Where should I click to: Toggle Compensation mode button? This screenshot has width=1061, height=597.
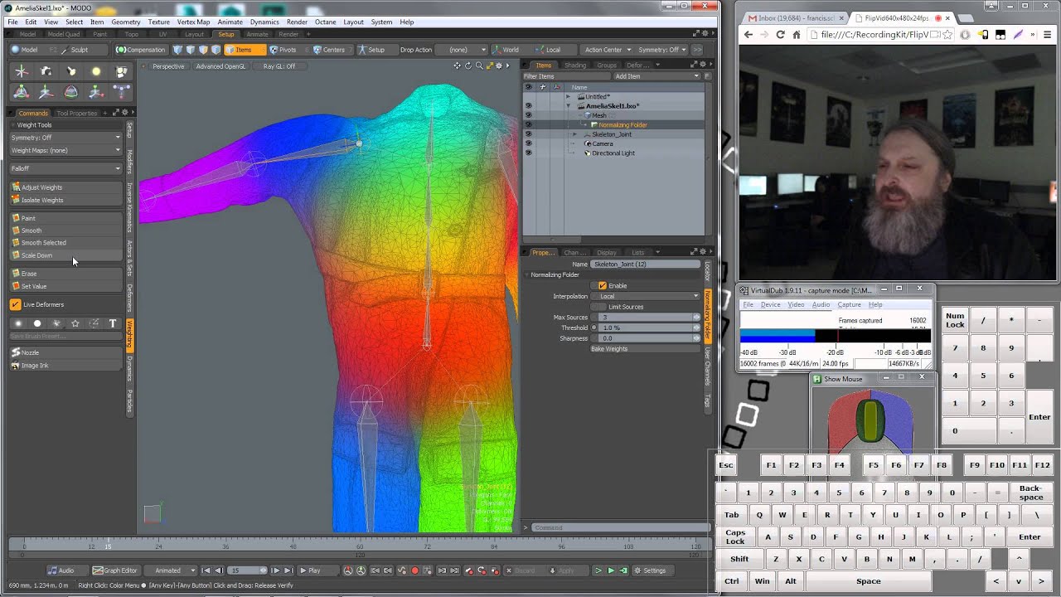point(141,50)
